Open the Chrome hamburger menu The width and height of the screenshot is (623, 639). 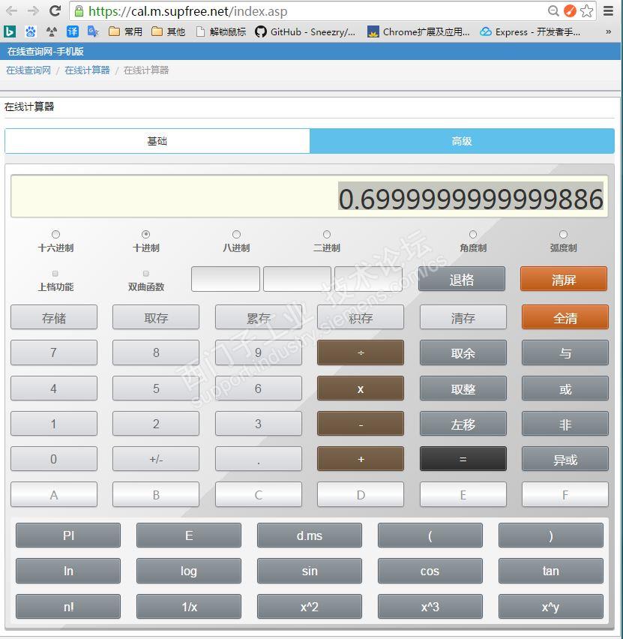tap(608, 11)
